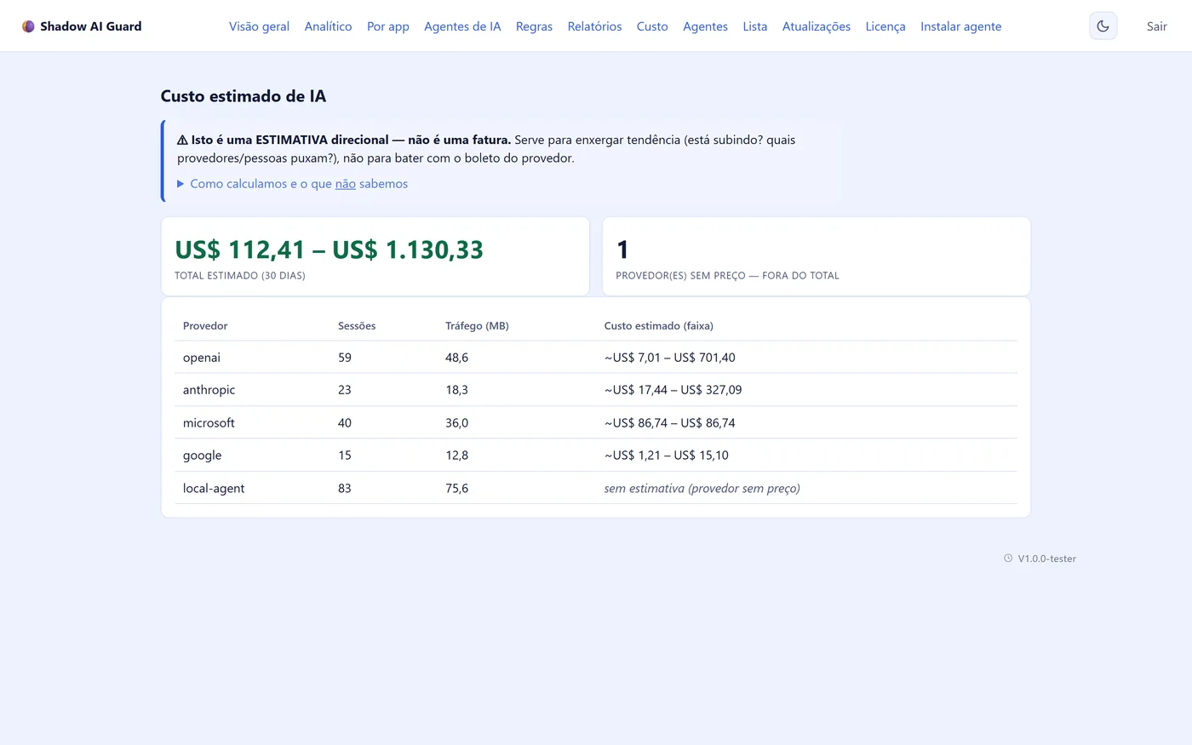Open the Por app view
This screenshot has height=745, width=1192.
[x=388, y=26]
